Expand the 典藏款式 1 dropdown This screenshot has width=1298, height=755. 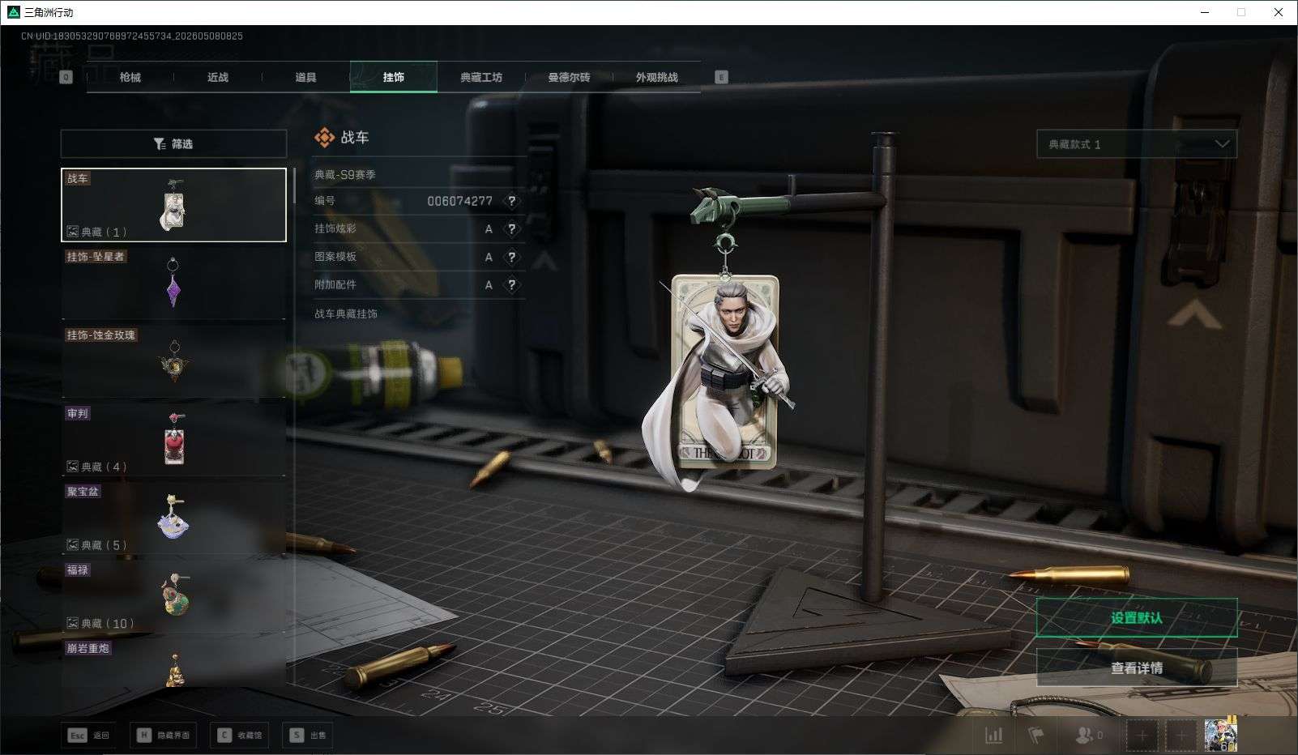[1137, 144]
